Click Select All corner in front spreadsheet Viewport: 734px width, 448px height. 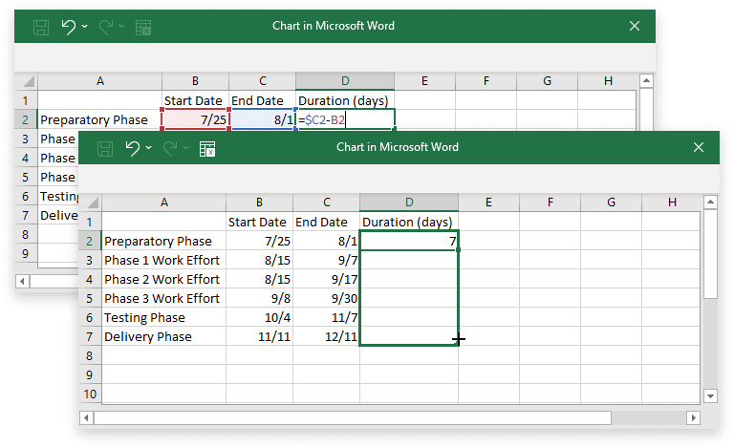click(93, 203)
